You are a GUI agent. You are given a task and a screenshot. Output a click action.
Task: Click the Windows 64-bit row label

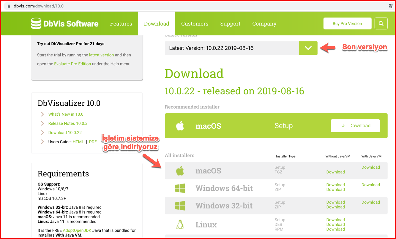coord(224,188)
